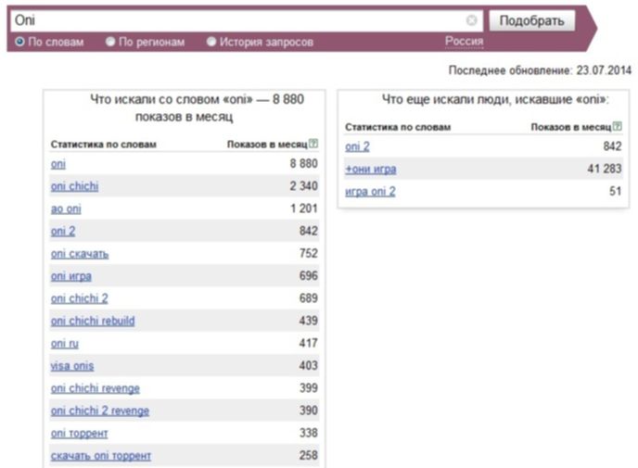
Task: Open help icon next to left 'Показов в месяц'
Action: (x=313, y=144)
